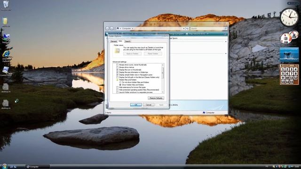Select the desktop.ini file directly below Control Panel
This screenshot has width=301, height=169.
pos(6,88)
